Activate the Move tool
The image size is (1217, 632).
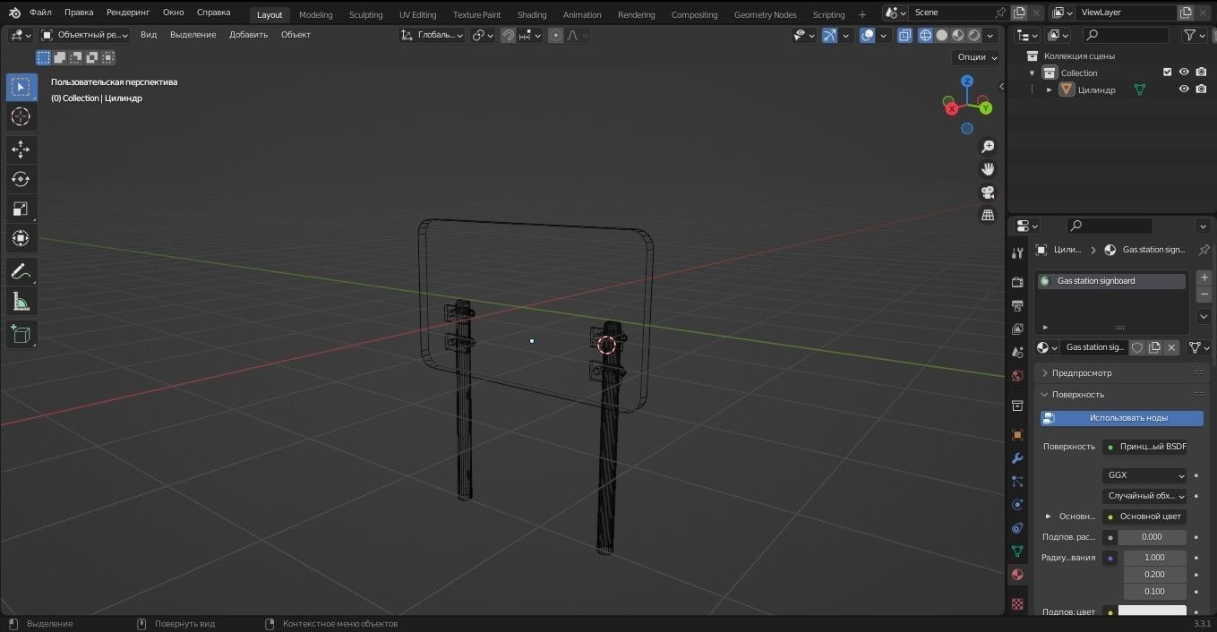point(21,149)
